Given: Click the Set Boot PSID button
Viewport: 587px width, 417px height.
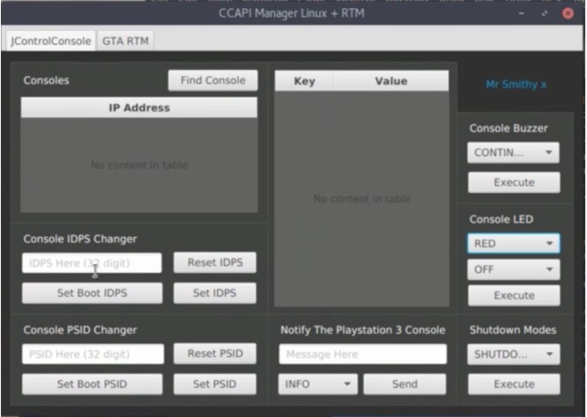Looking at the screenshot, I should click(92, 384).
